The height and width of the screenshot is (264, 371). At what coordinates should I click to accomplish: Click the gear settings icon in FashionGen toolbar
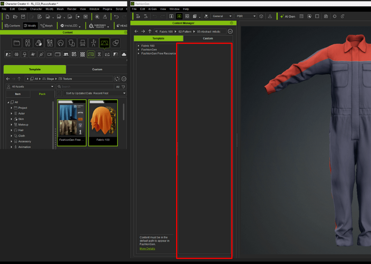pos(334,16)
